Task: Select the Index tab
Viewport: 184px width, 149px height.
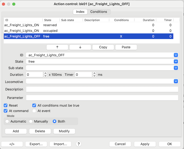Action: (80, 12)
